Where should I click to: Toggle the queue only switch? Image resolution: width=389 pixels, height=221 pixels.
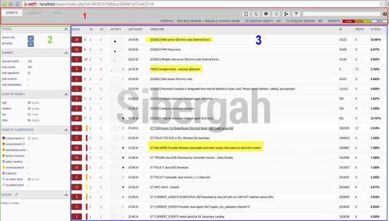[x=31, y=38]
